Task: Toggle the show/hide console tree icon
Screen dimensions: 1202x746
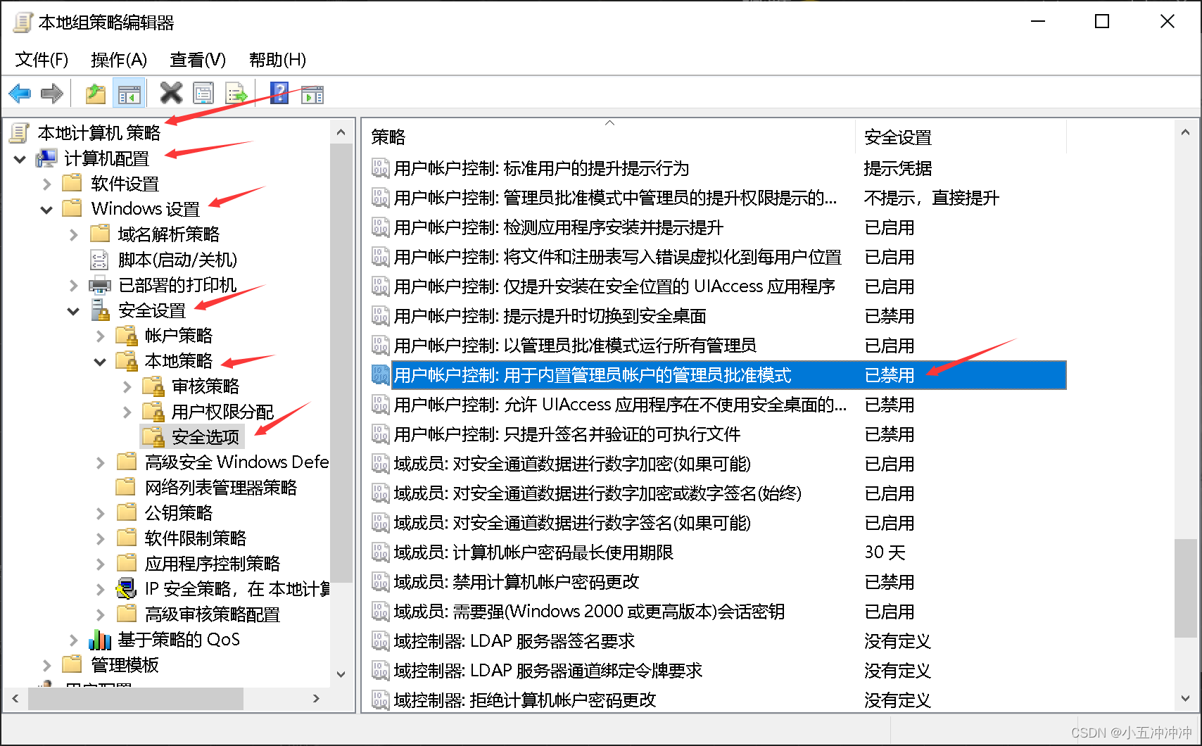Action: tap(129, 94)
